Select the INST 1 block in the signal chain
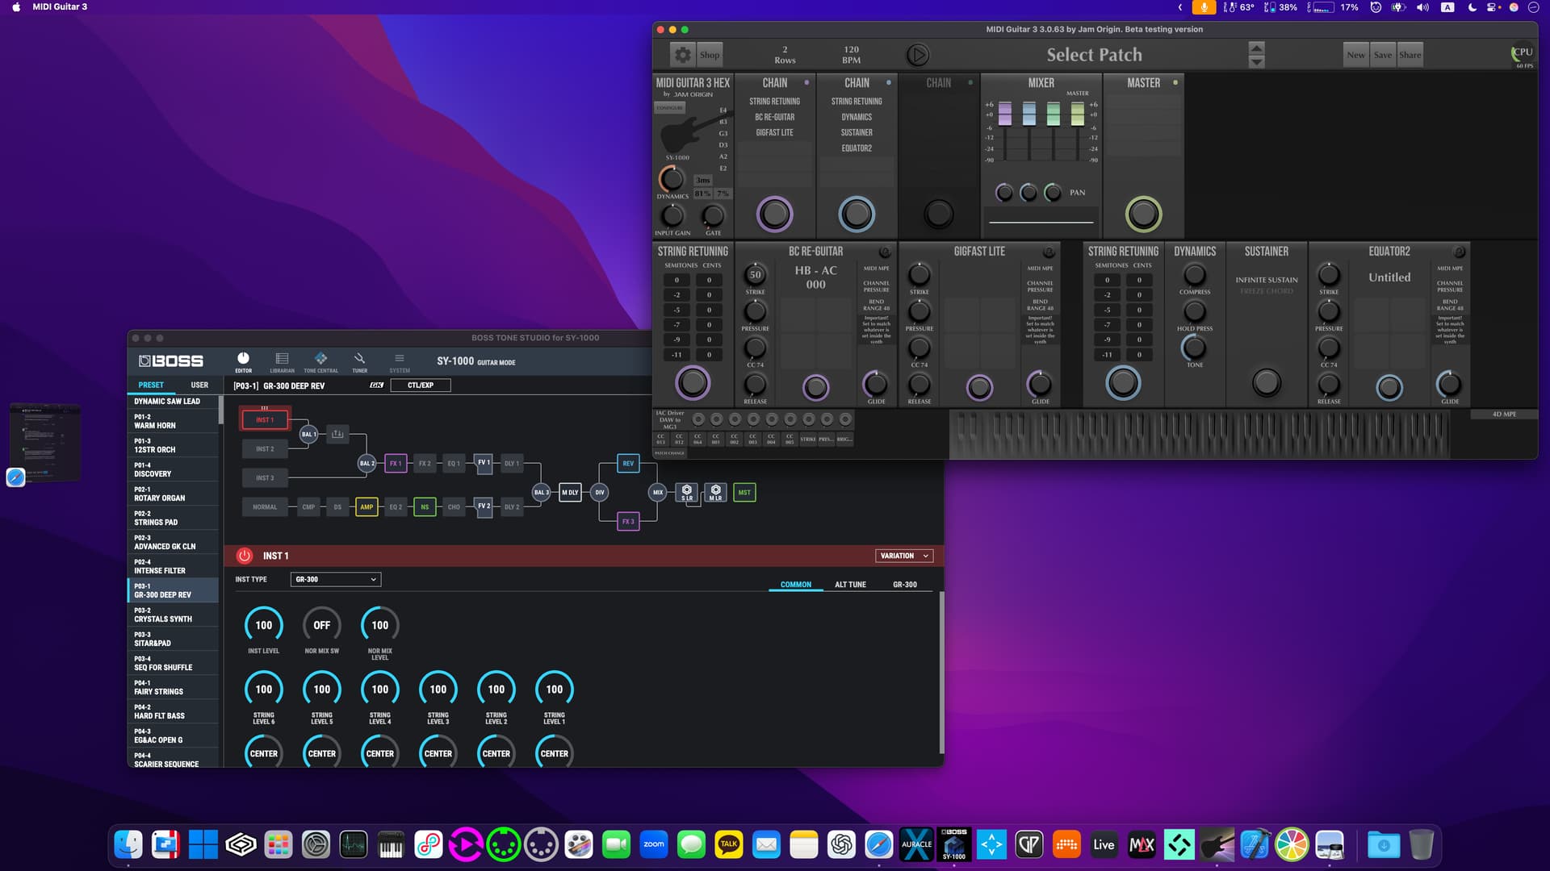 (x=265, y=420)
